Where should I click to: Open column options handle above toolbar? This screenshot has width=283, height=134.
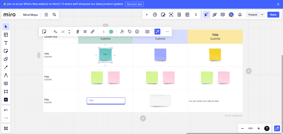pyautogui.click(x=106, y=25)
